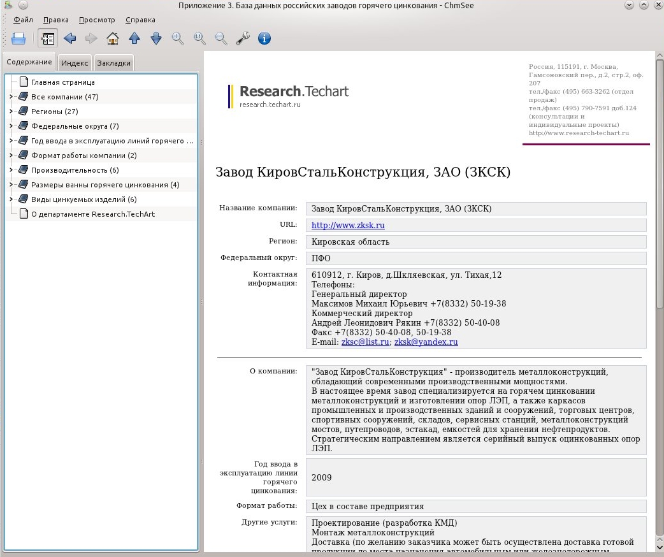Click the 2009 year value
The width and height of the screenshot is (664, 557).
click(x=321, y=477)
